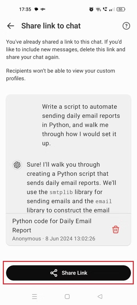Viewport: 137px width, 305px height.
Task: Tap the chat bubble notification icon
Action: (x=36, y=9)
